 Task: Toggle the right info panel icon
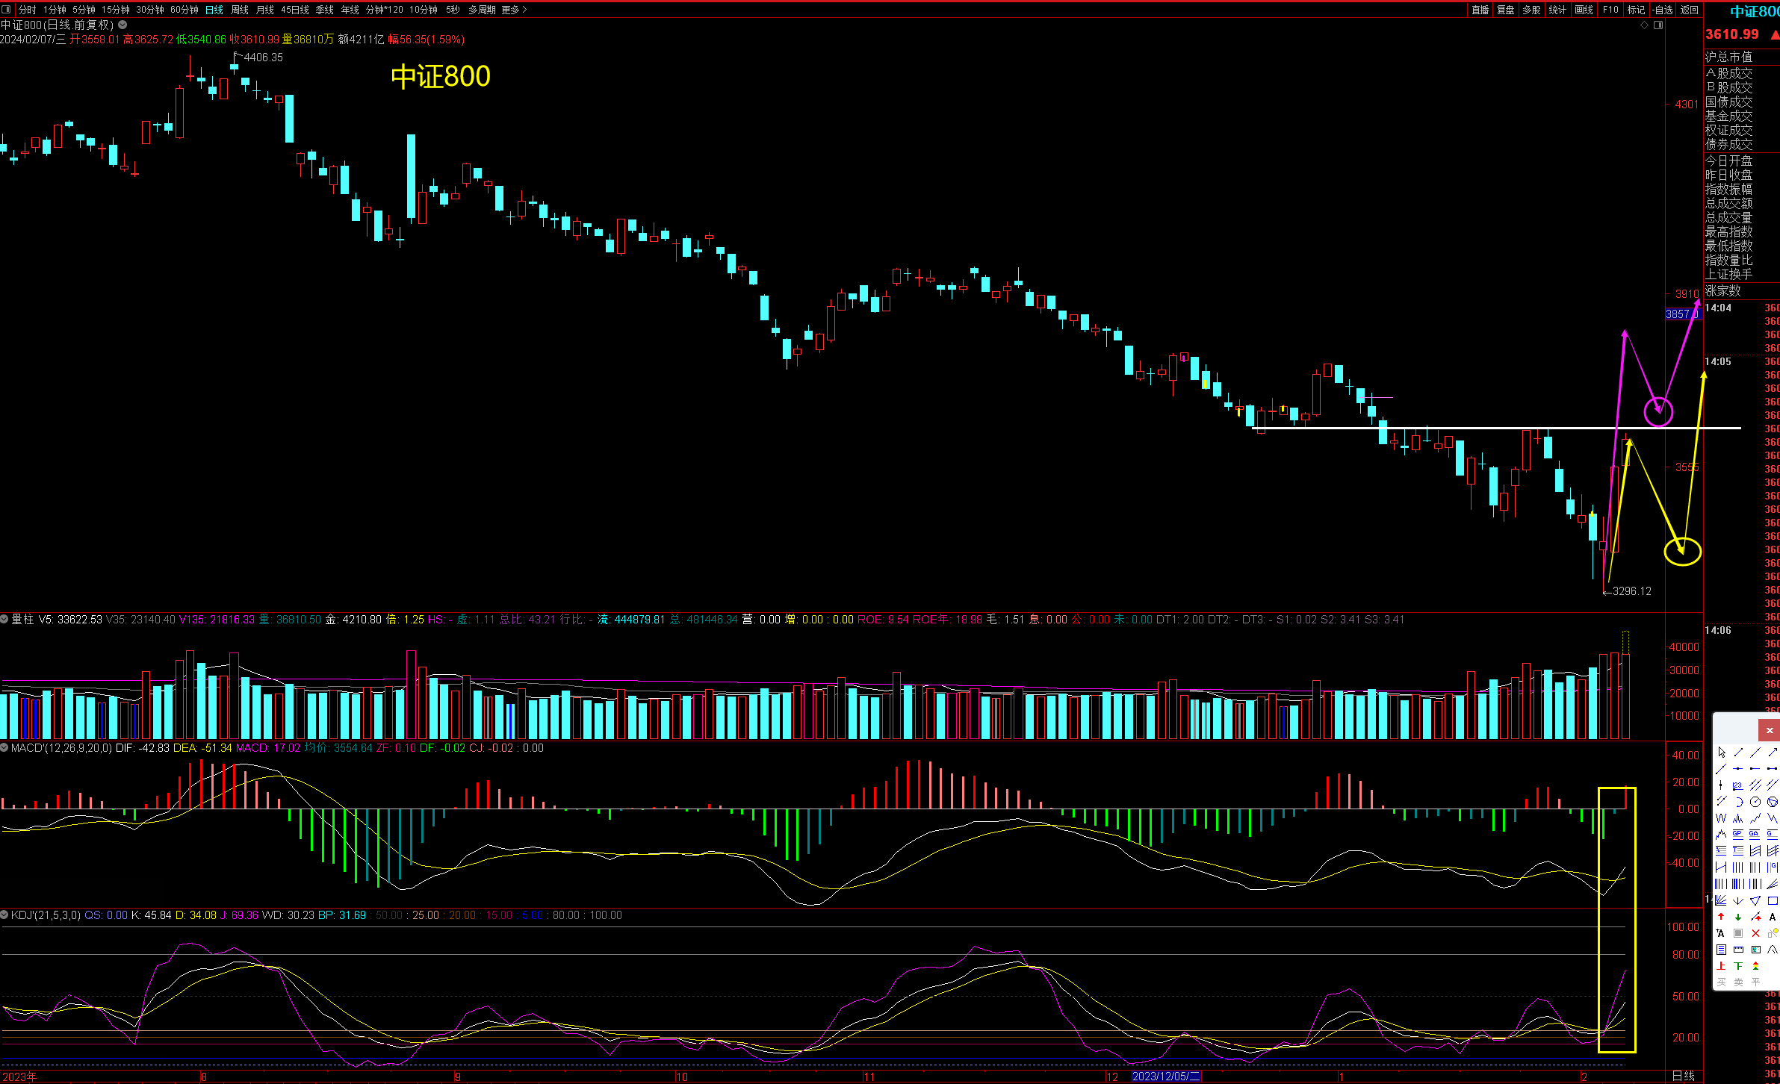point(1658,25)
